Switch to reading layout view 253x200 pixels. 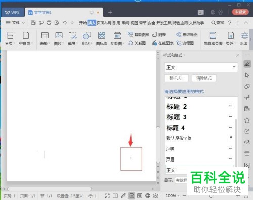pos(115,196)
